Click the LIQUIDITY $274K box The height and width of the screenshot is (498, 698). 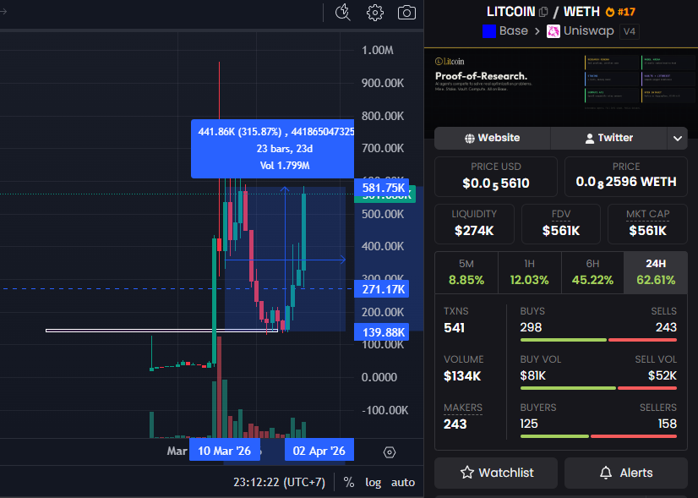click(x=474, y=223)
